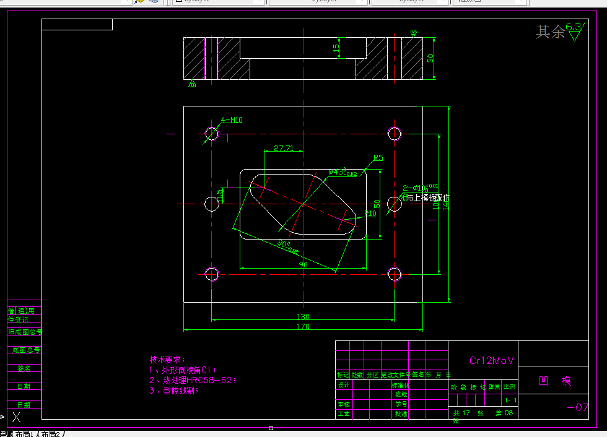Select the 第 08 sheet number text
Image resolution: width=607 pixels, height=437 pixels.
point(504,413)
